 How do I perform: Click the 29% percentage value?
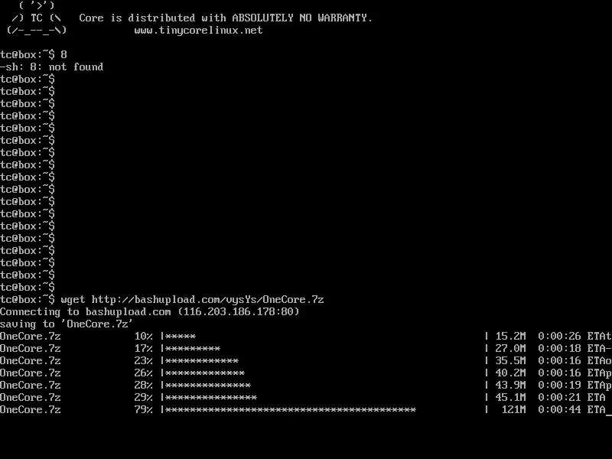point(144,398)
